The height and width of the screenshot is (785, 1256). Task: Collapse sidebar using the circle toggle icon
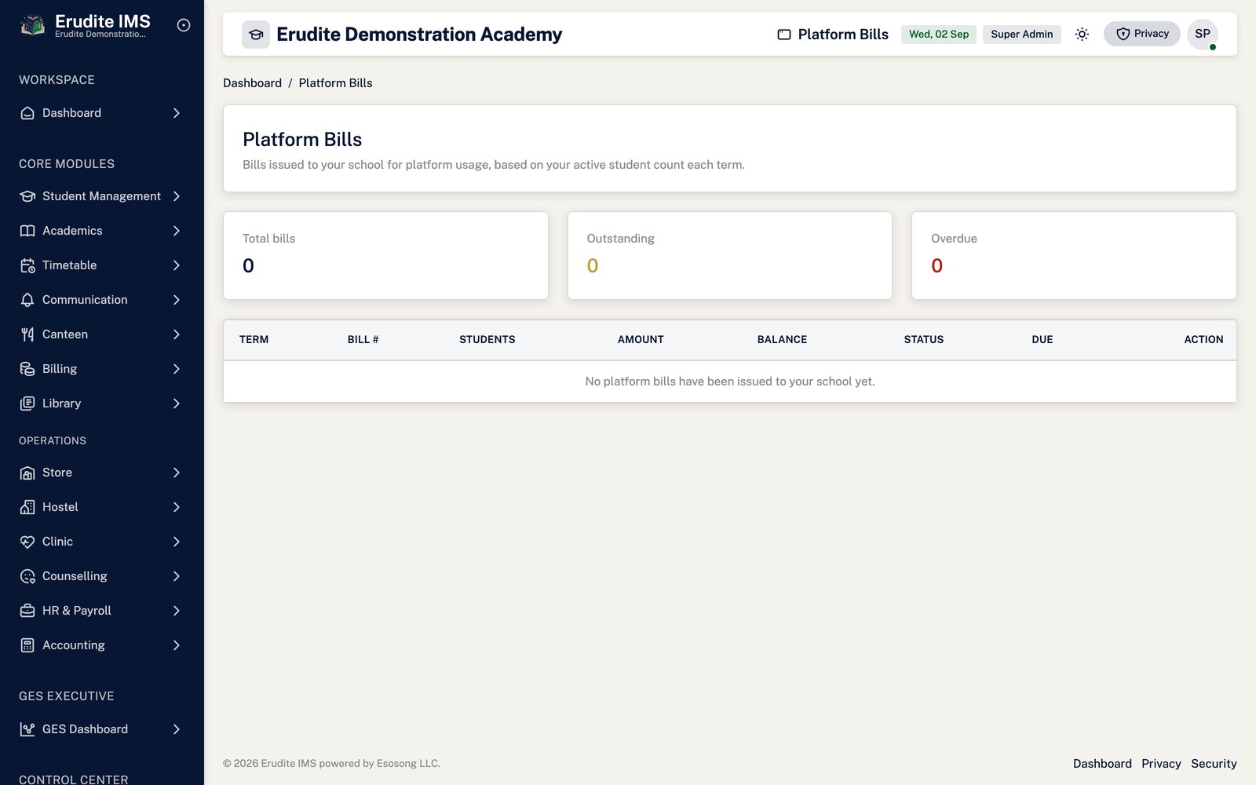(184, 25)
